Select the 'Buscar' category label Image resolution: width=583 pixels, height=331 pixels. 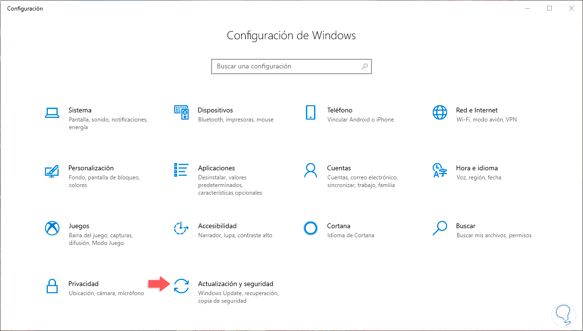[466, 226]
